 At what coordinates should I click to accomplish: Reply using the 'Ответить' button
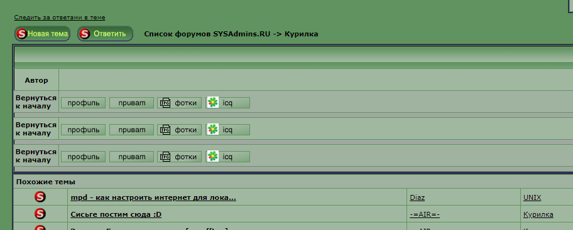pos(105,34)
